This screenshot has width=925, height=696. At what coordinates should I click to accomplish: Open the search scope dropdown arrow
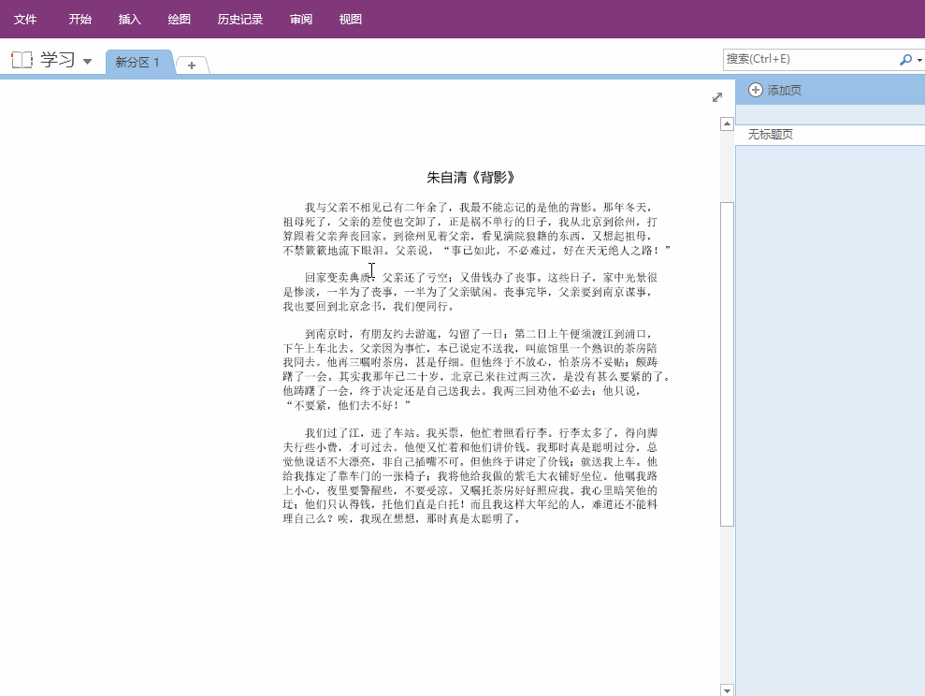pyautogui.click(x=919, y=60)
